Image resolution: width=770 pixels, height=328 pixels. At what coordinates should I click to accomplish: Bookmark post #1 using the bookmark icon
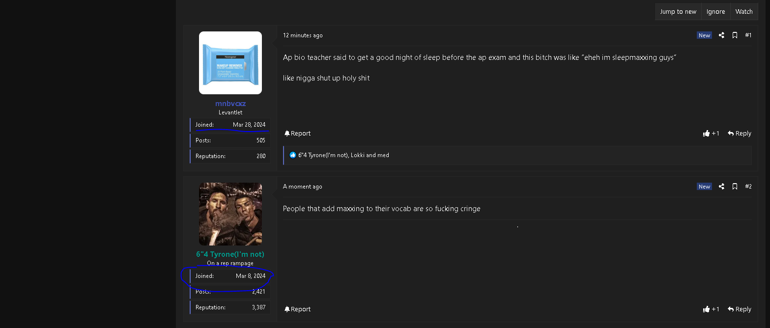pos(735,35)
